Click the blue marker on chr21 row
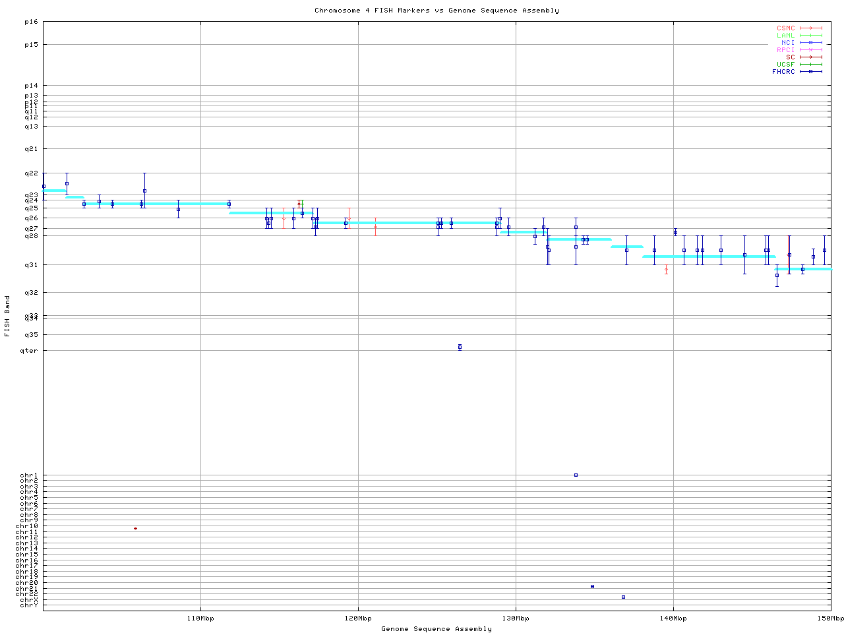 (x=592, y=586)
